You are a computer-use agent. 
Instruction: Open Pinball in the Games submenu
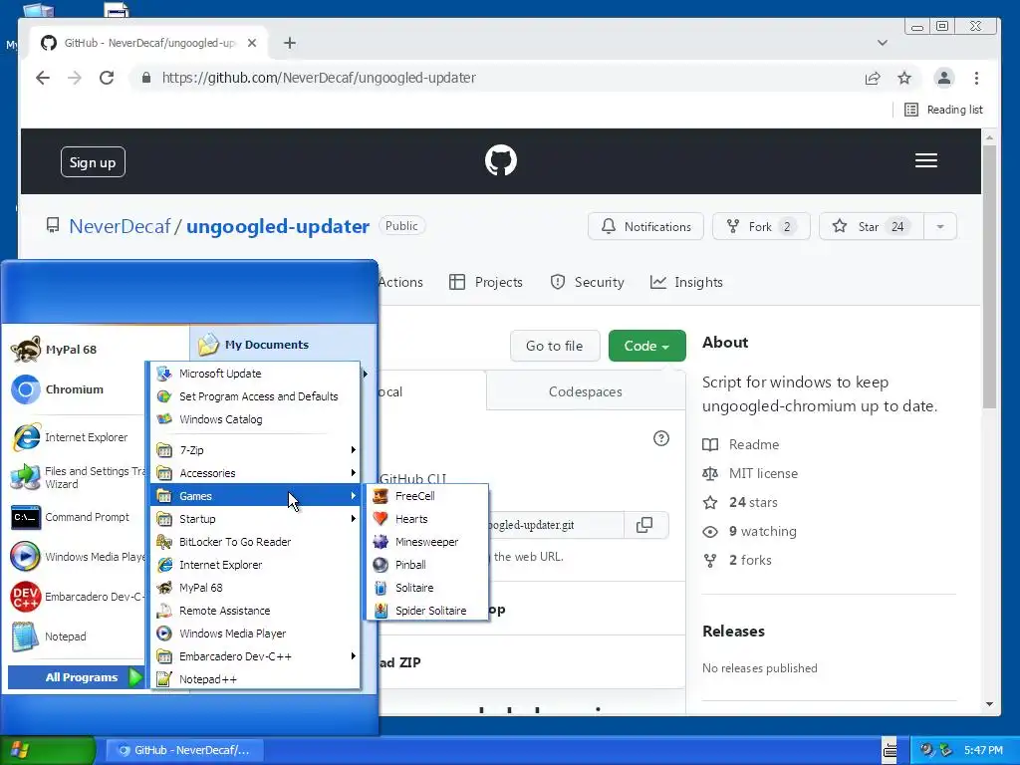(x=426, y=565)
